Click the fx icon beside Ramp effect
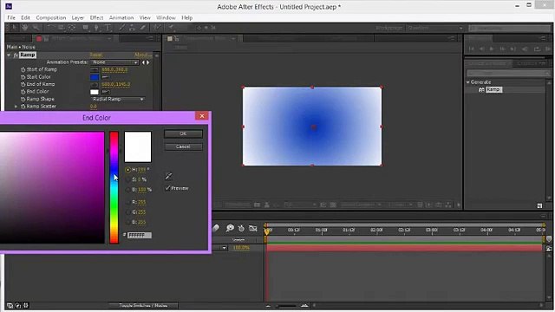 [x=16, y=55]
